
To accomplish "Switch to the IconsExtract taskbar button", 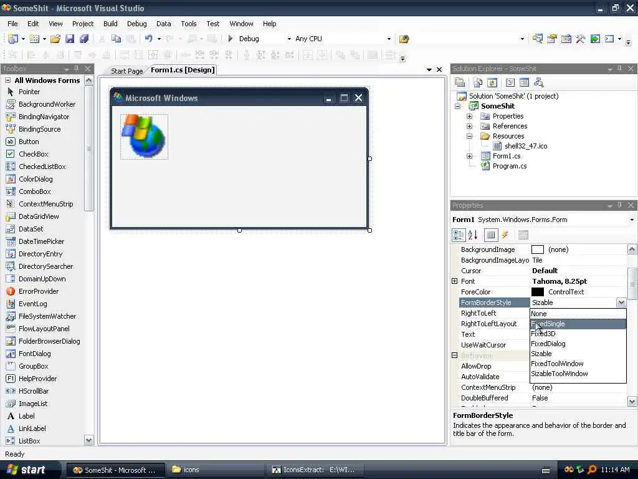I will point(316,470).
